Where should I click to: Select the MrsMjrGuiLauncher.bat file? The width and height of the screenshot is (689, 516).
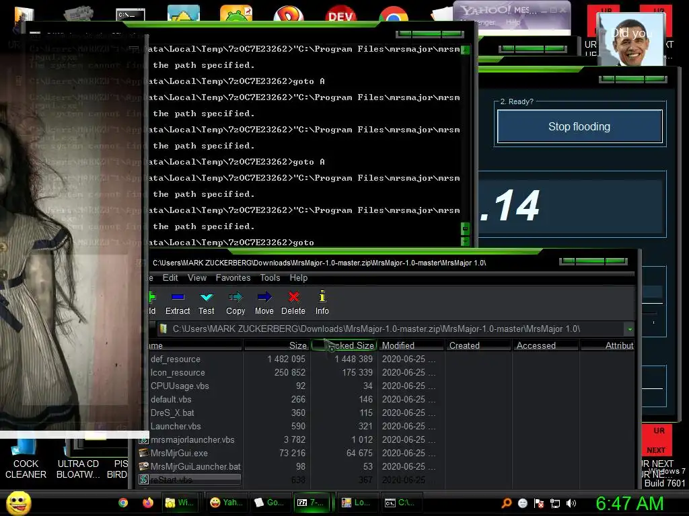click(x=196, y=466)
